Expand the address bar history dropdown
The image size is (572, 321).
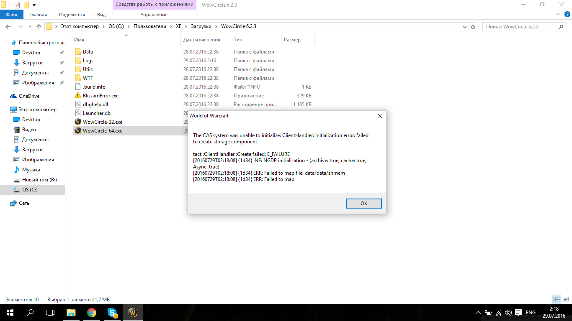coord(464,27)
